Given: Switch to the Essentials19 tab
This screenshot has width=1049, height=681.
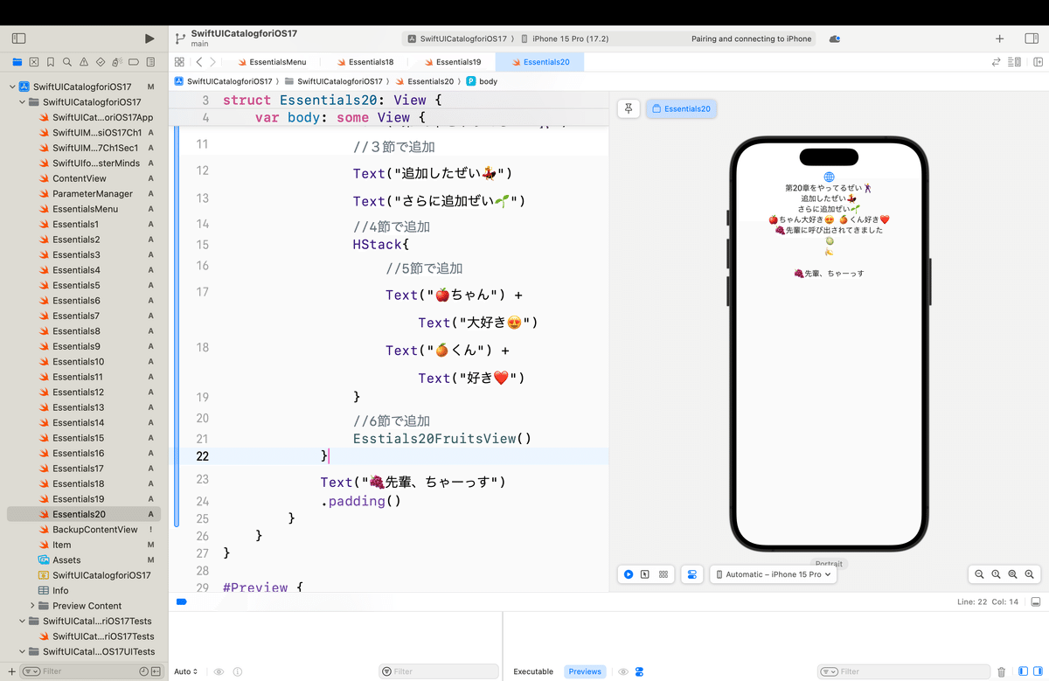Looking at the screenshot, I should pyautogui.click(x=451, y=62).
